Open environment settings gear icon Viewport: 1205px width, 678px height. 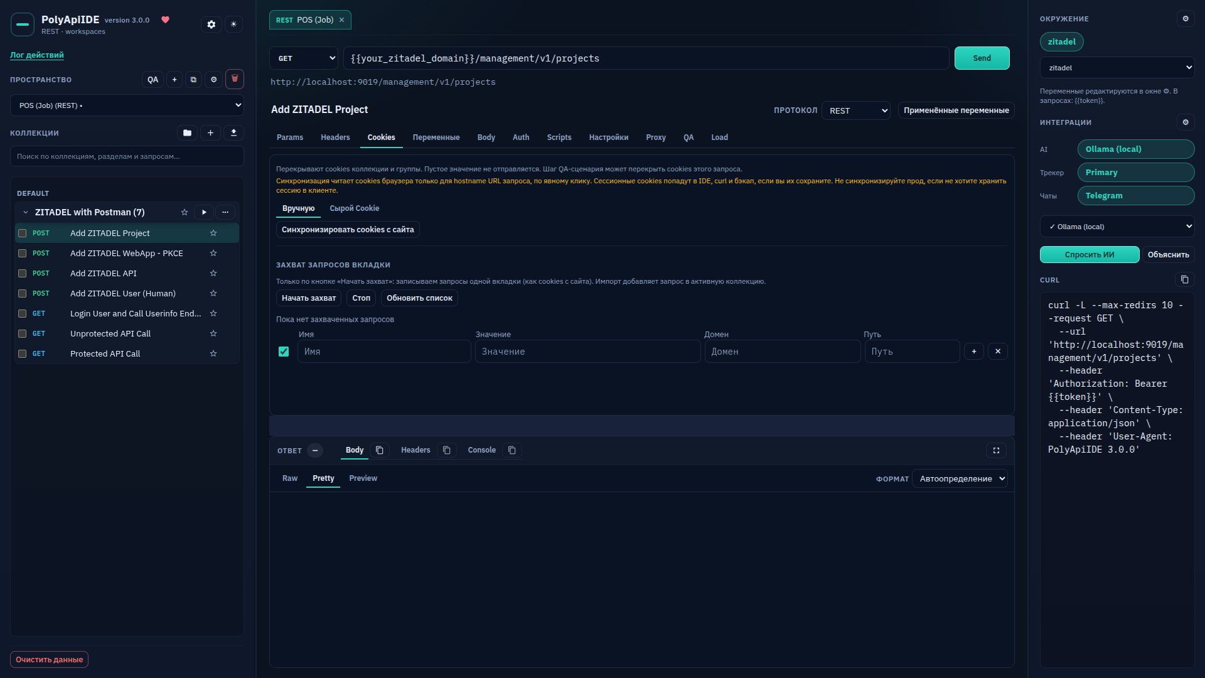pos(1186,19)
